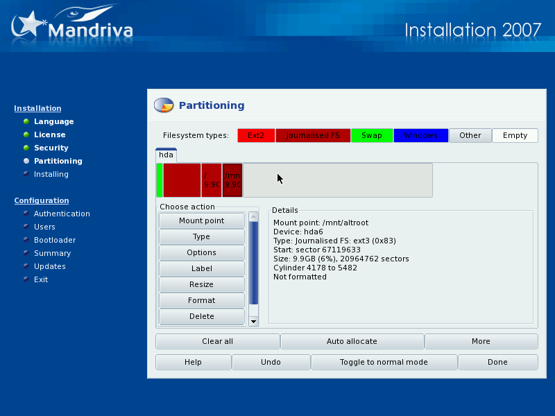This screenshot has width=555, height=416.
Task: Click the 'Device: hda6' detail line
Action: click(x=298, y=232)
